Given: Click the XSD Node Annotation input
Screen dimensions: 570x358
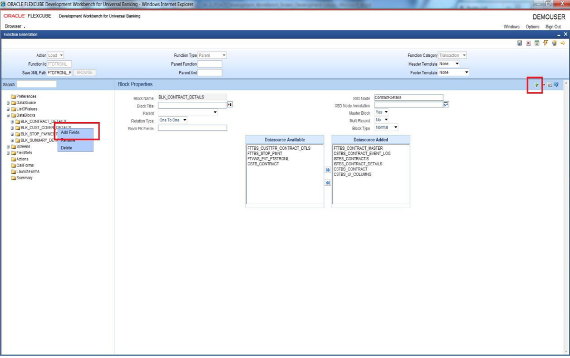Looking at the screenshot, I should (x=409, y=105).
